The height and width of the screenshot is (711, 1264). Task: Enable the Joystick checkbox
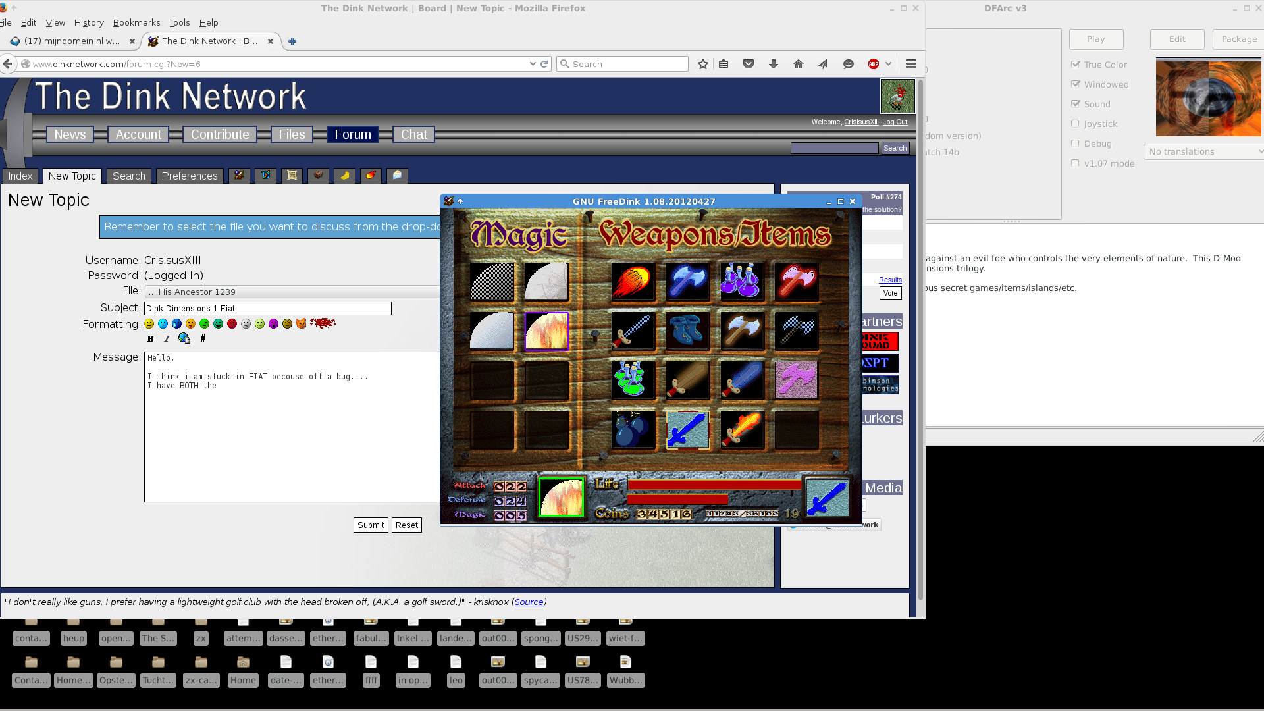click(x=1076, y=124)
